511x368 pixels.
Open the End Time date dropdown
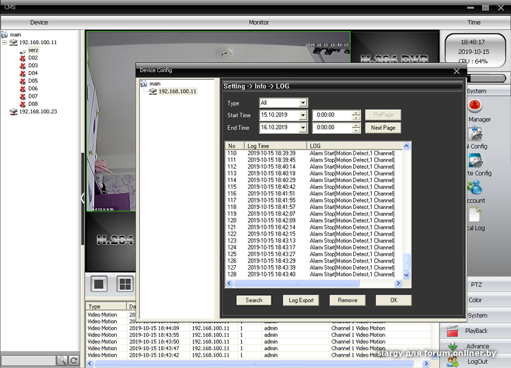pos(303,128)
